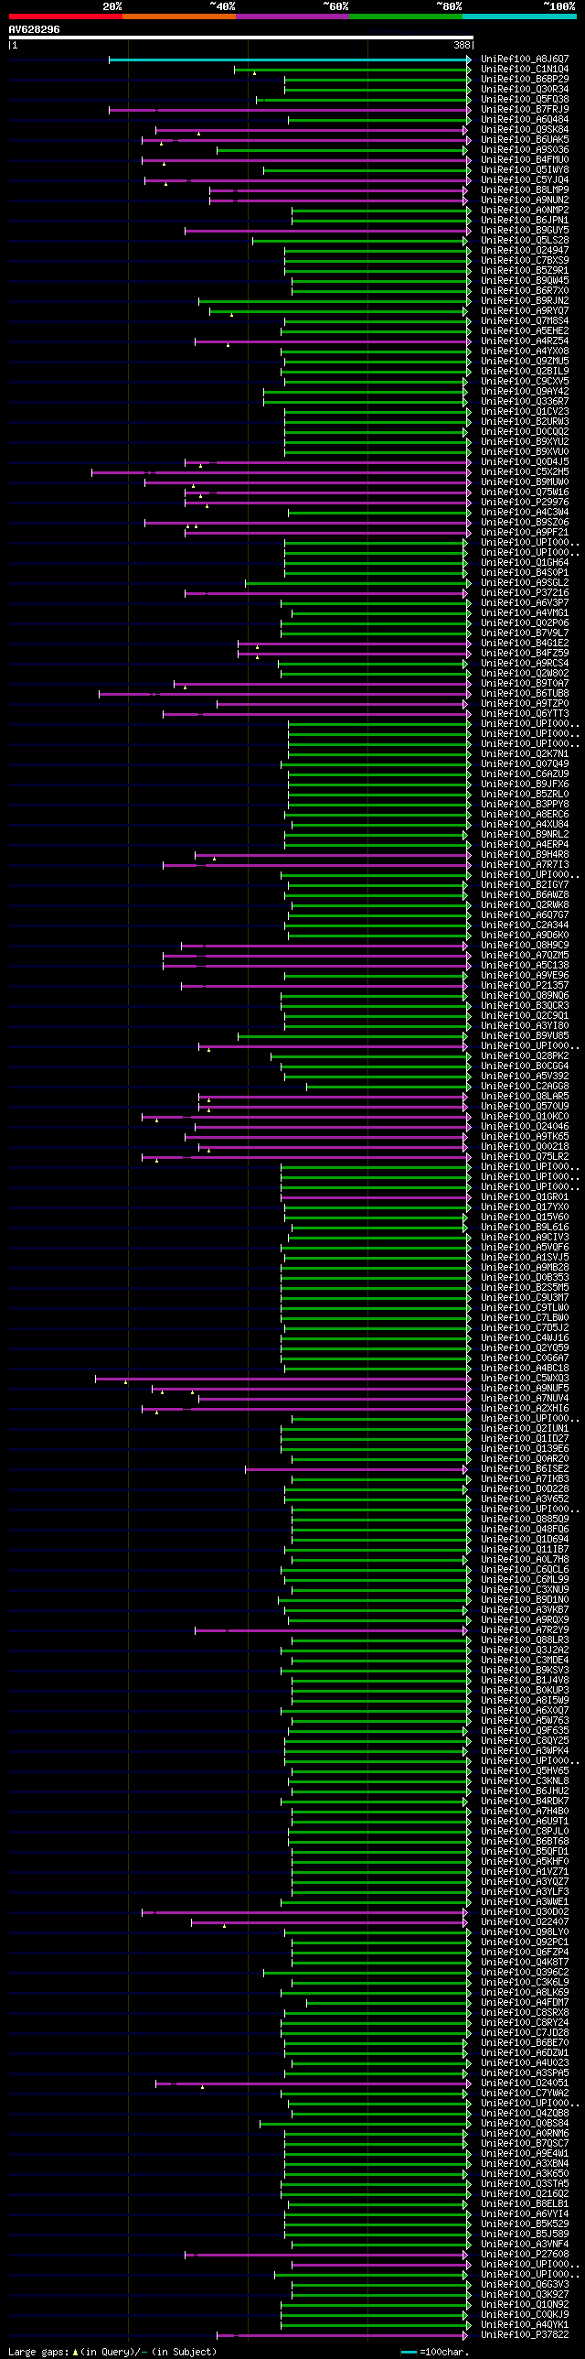Open UniRef100_B9MUW0 entry

tap(525, 482)
